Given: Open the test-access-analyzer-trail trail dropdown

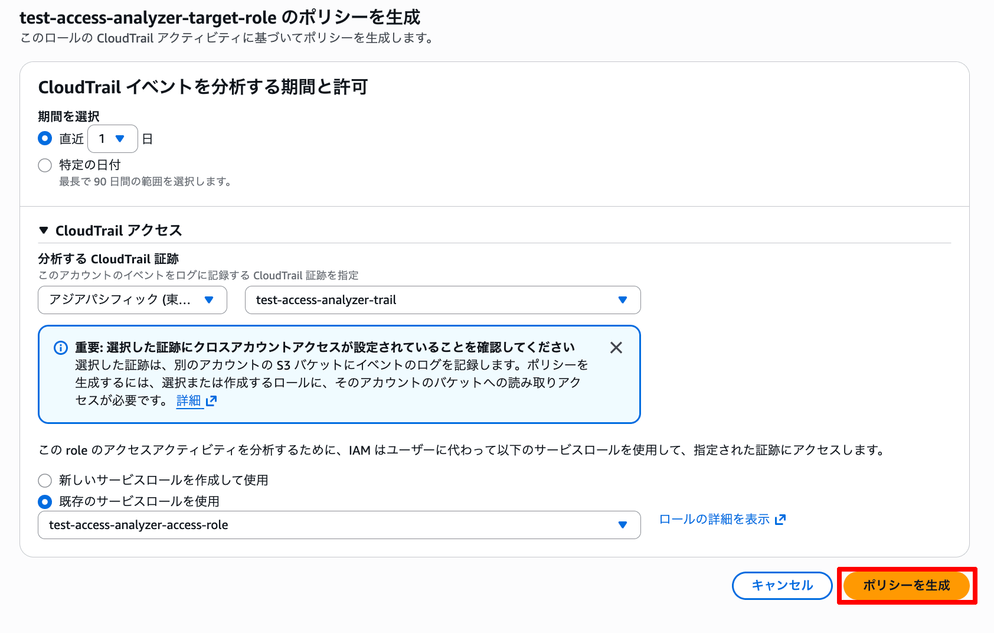Looking at the screenshot, I should [x=443, y=300].
